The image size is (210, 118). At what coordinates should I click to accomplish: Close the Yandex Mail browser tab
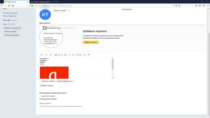coord(28,2)
